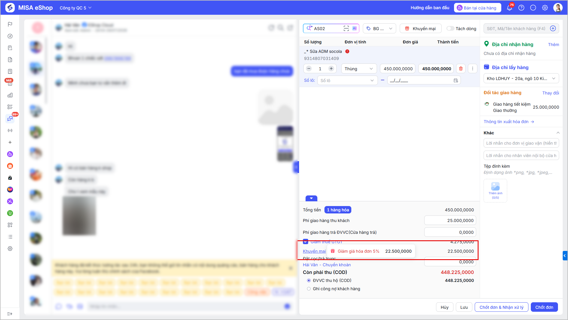Open the notifications bell
568x320 pixels.
coord(509,8)
